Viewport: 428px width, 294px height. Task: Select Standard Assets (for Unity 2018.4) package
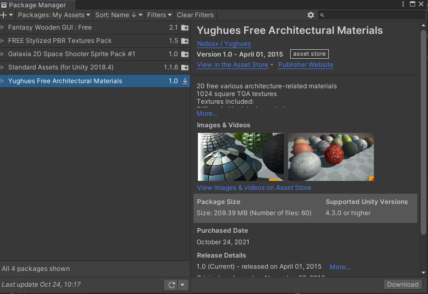[x=95, y=67]
